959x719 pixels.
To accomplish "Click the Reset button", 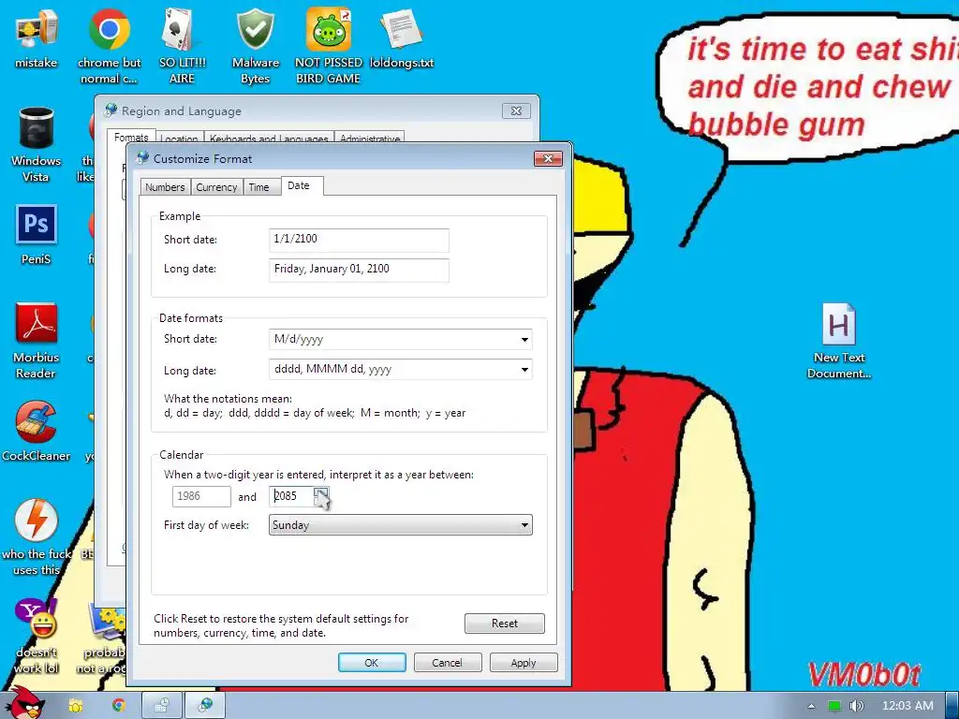I will point(505,623).
